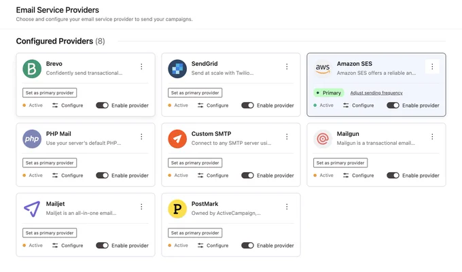Viewport: 462px width, 272px height.
Task: Click the green Primary badge on Amazon SES
Action: 329,92
